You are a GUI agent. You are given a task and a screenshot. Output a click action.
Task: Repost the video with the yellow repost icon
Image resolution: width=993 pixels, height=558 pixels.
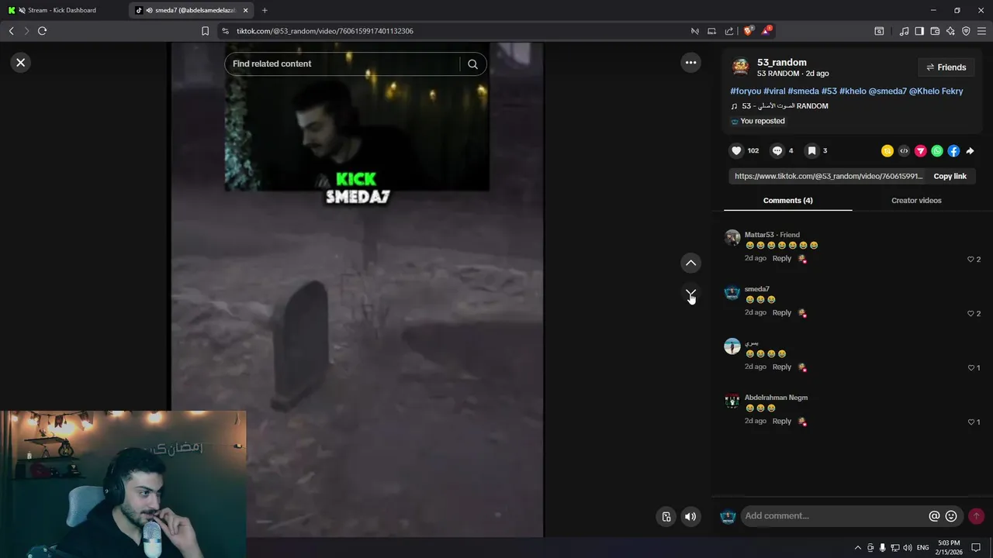(x=887, y=151)
